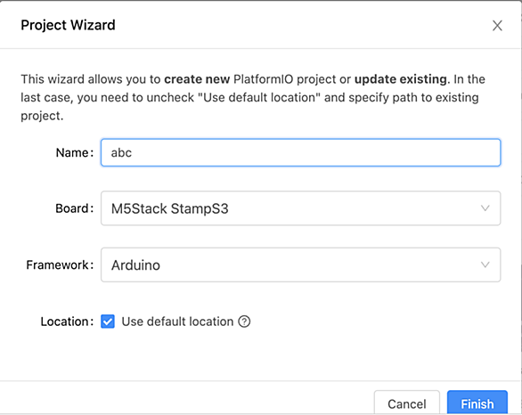
Task: Toggle via the "Use default location" label text
Action: point(177,321)
